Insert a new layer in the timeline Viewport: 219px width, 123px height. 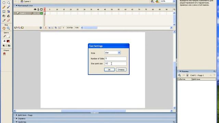click(15, 28)
